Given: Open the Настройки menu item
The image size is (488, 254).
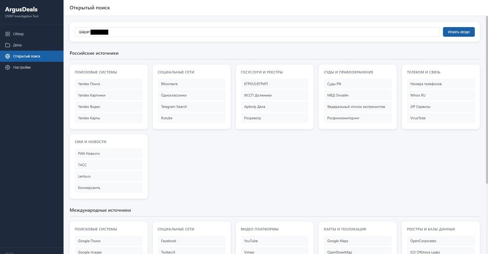Looking at the screenshot, I should [22, 67].
